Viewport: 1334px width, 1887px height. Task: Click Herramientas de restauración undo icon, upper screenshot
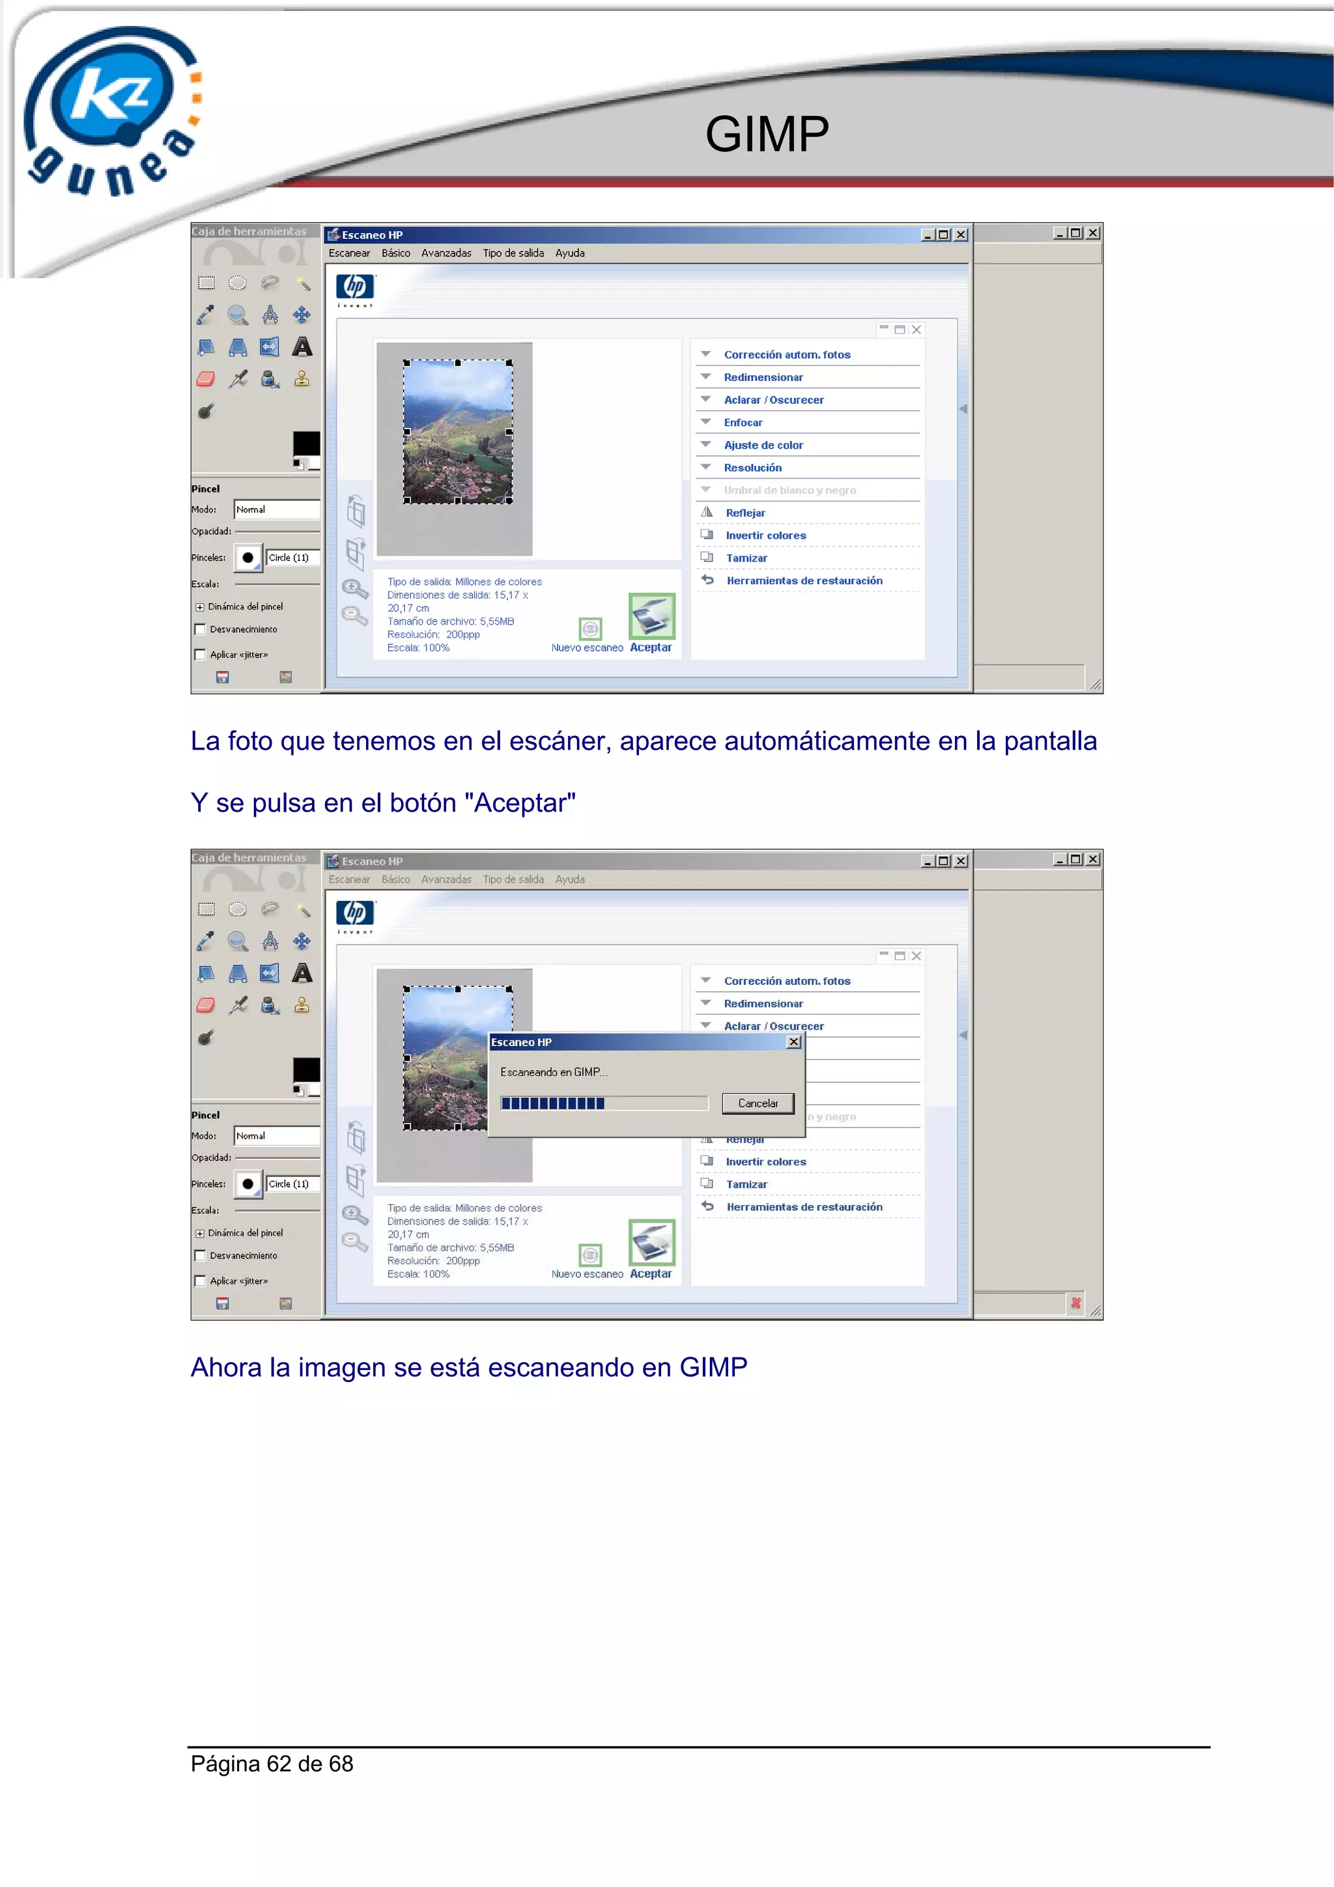[x=707, y=580]
